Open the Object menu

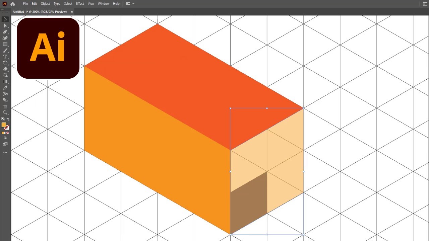pos(45,4)
